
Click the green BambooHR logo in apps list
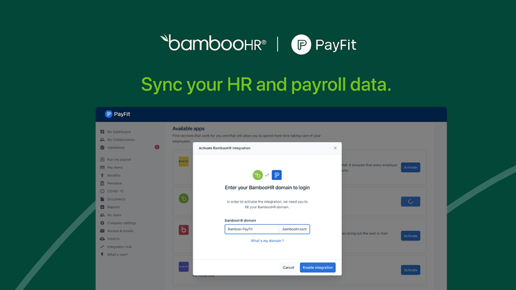184,199
